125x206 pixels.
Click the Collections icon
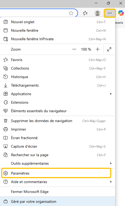pos(6,68)
